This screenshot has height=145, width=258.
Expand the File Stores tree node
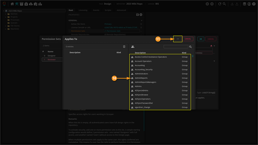pos(6,26)
